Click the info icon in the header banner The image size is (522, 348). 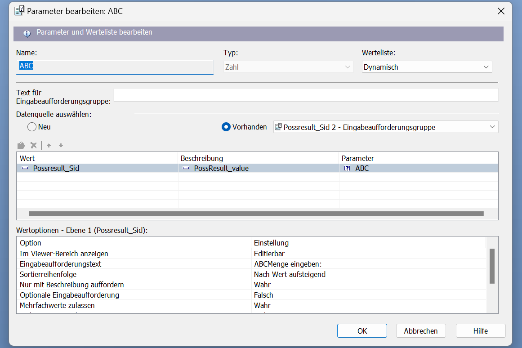coord(27,33)
